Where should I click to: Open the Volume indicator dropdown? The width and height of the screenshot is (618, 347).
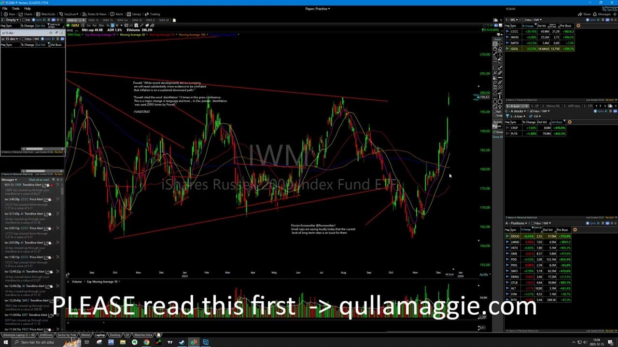click(77, 281)
